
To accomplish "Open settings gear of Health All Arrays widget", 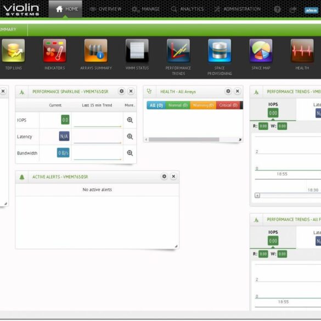I will (x=228, y=91).
